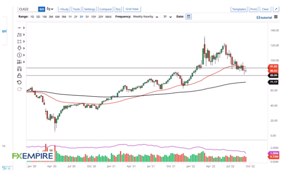Open the chart type candlestick dropdown
The height and width of the screenshot is (176, 290).
pos(50,9)
